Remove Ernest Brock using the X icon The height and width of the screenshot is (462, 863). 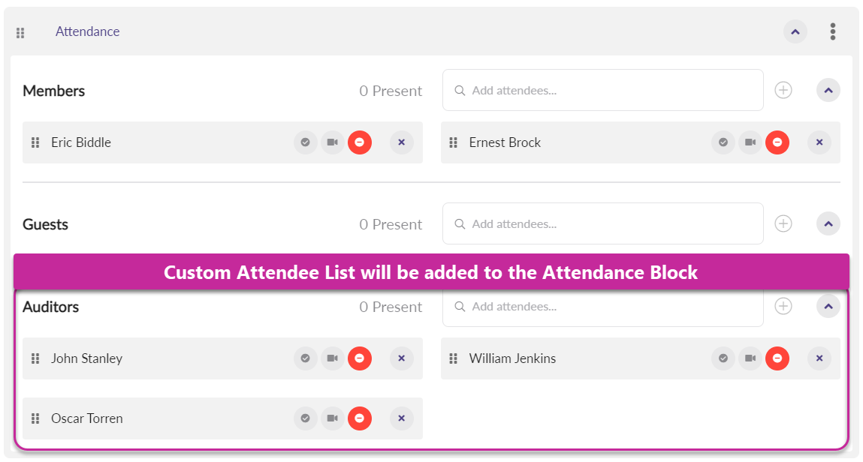(x=819, y=142)
